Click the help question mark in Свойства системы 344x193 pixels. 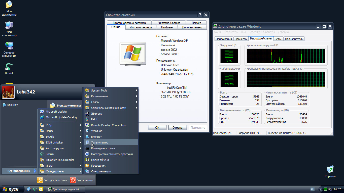click(200, 15)
